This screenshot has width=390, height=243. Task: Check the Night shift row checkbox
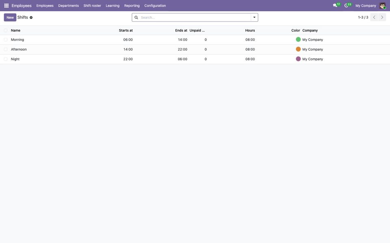pyautogui.click(x=6, y=59)
